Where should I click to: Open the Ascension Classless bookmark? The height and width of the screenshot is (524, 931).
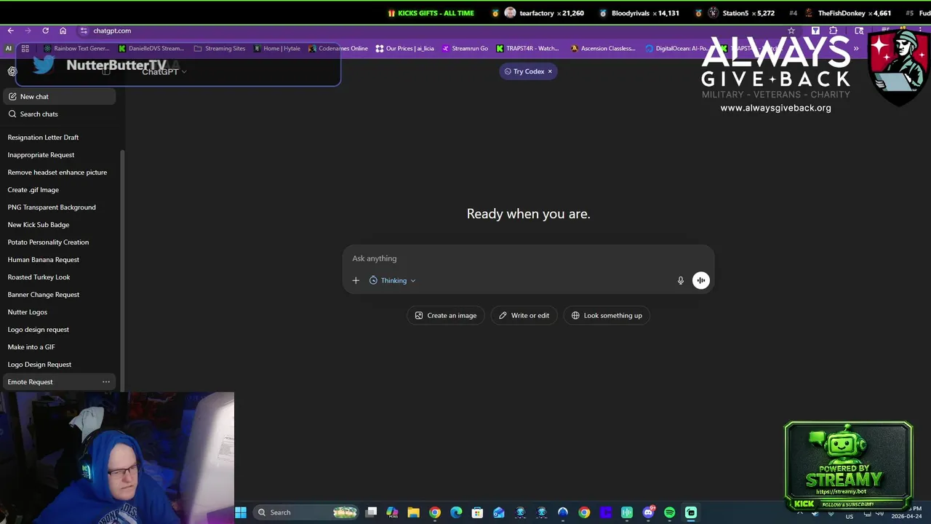[603, 49]
